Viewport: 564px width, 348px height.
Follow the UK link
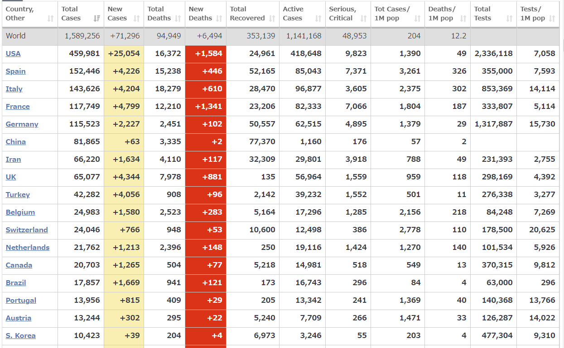(11, 177)
